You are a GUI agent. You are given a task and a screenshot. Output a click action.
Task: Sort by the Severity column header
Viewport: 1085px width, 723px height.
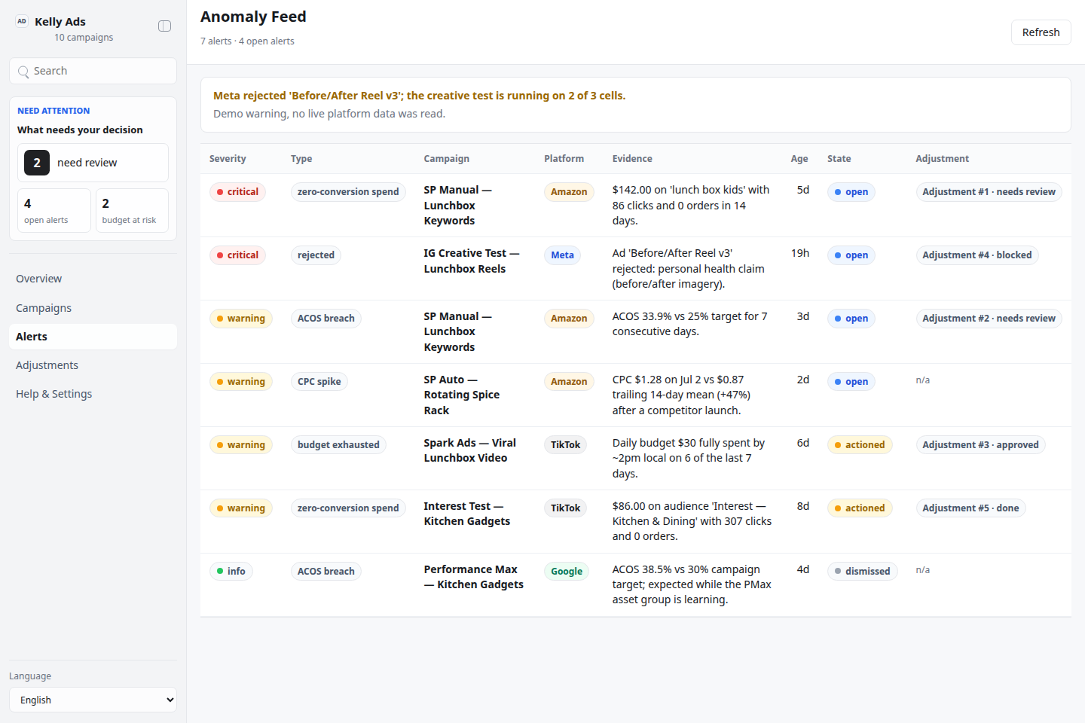pos(228,159)
